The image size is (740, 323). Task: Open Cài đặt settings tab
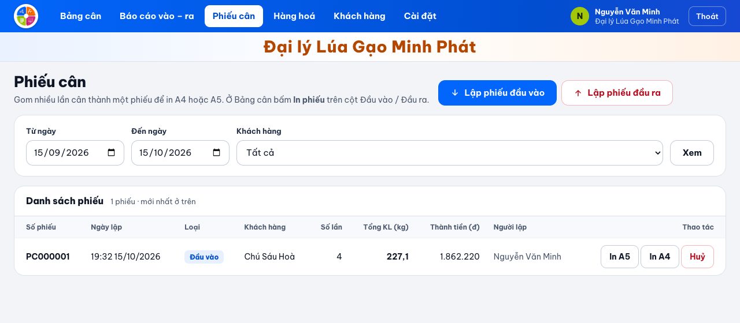420,16
